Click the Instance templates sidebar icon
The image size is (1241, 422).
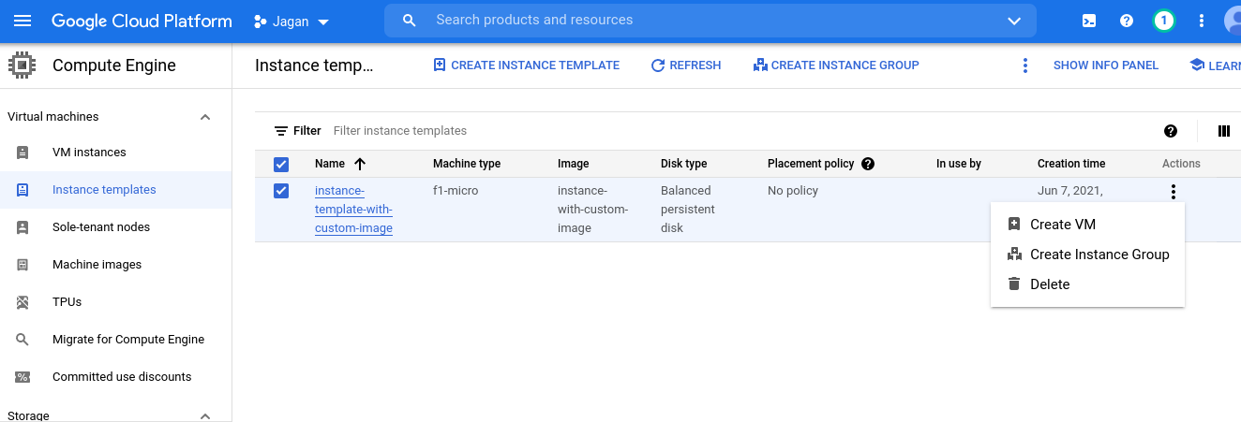click(x=22, y=190)
